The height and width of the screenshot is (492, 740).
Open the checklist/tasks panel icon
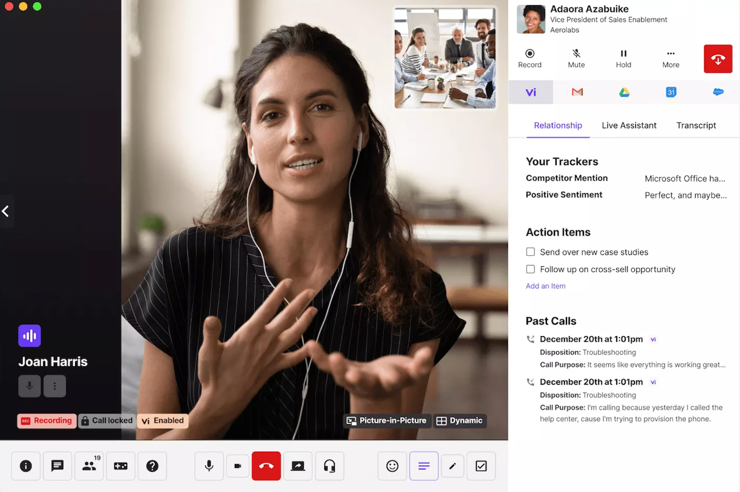pyautogui.click(x=482, y=465)
